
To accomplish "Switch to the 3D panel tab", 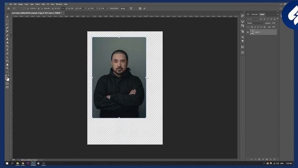I will pyautogui.click(x=248, y=14).
